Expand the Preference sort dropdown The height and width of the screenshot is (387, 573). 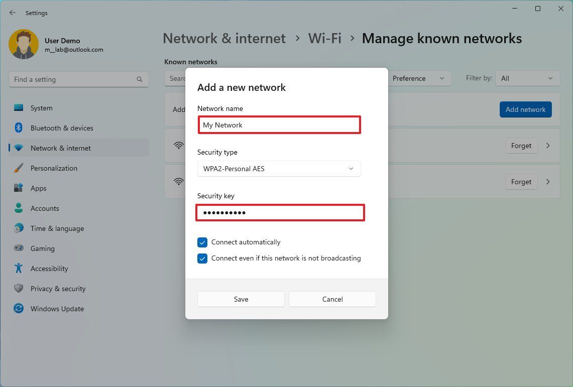(x=420, y=78)
